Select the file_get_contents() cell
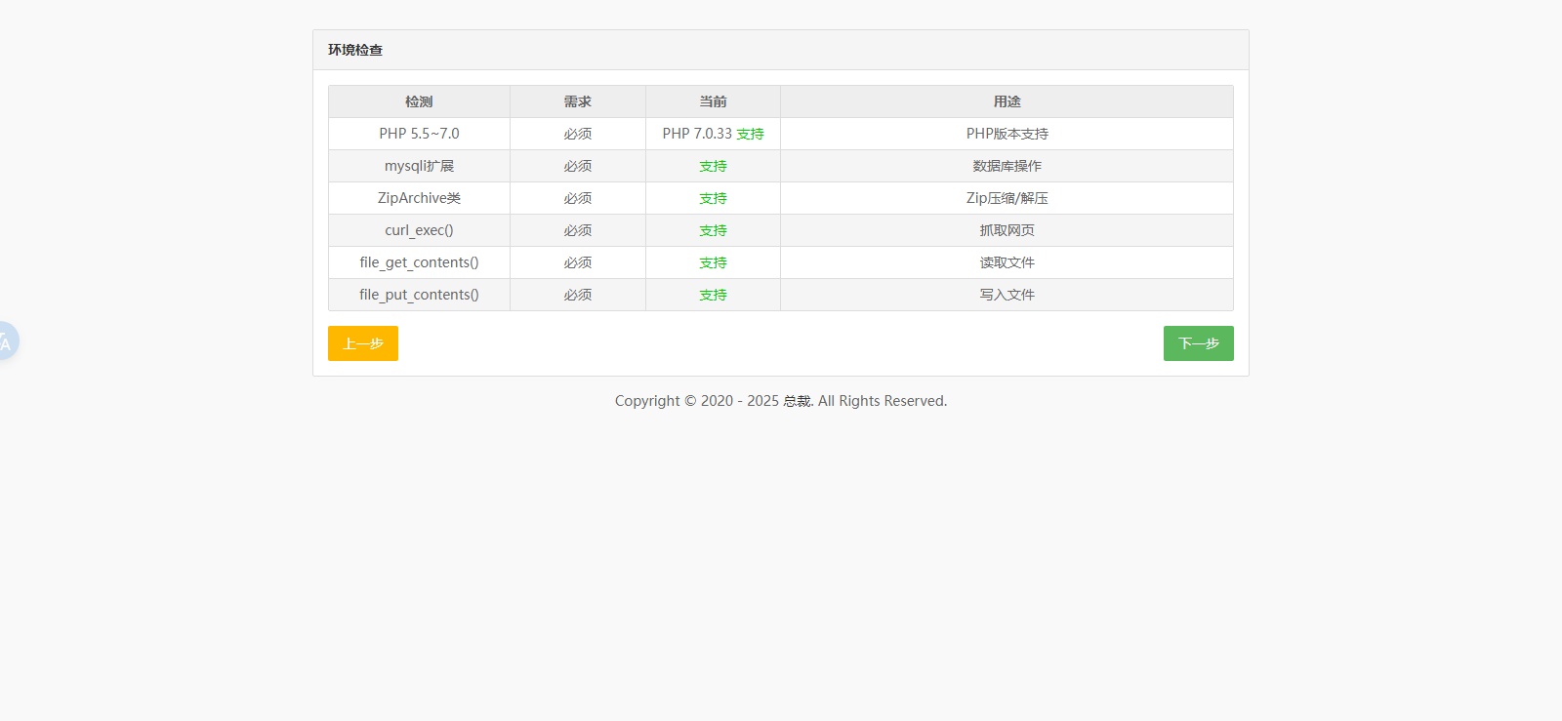This screenshot has width=1562, height=721. point(419,262)
